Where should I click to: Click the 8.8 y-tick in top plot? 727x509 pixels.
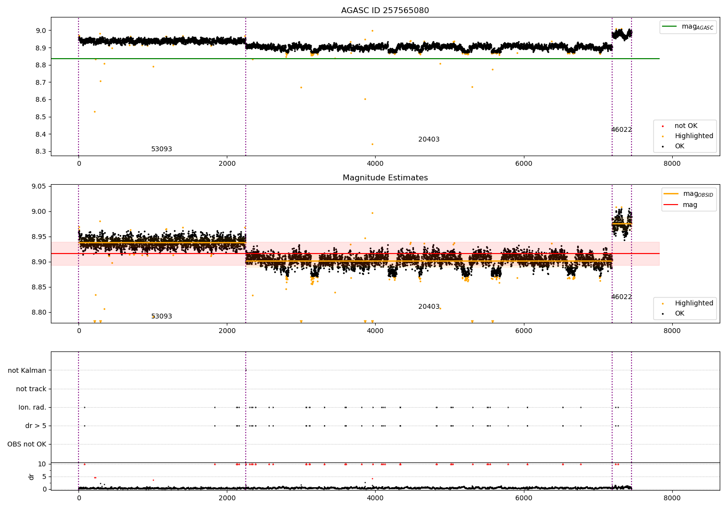click(41, 65)
